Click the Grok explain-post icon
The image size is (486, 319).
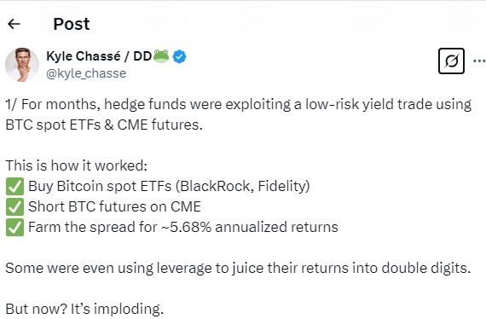point(451,61)
